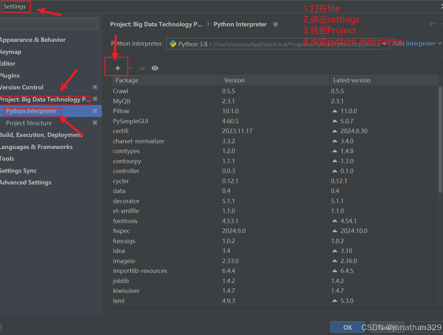Viewport: 443px width, 335px height.
Task: Open Tools settings category
Action: [x=7, y=158]
